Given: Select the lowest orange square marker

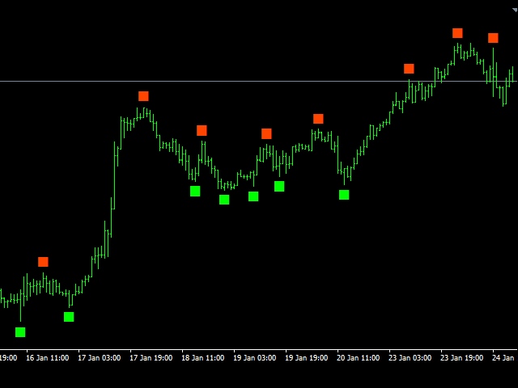Looking at the screenshot, I should (43, 262).
